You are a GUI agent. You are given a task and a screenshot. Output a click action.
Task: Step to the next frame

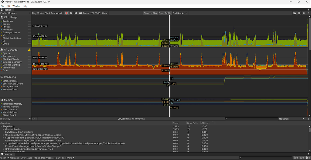[x=76, y=13]
